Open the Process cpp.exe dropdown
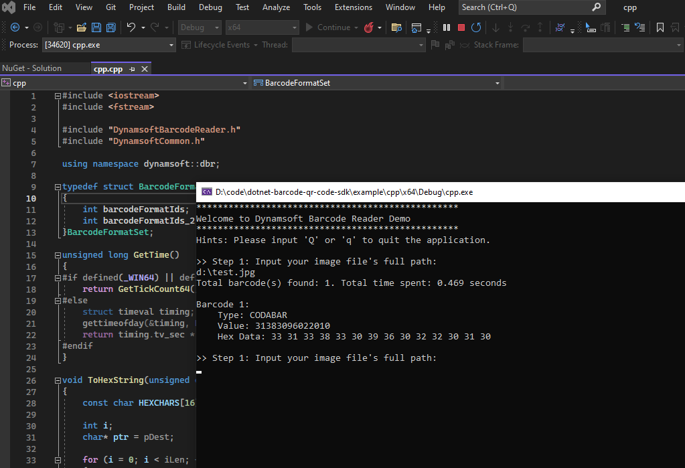685x468 pixels. tap(171, 45)
